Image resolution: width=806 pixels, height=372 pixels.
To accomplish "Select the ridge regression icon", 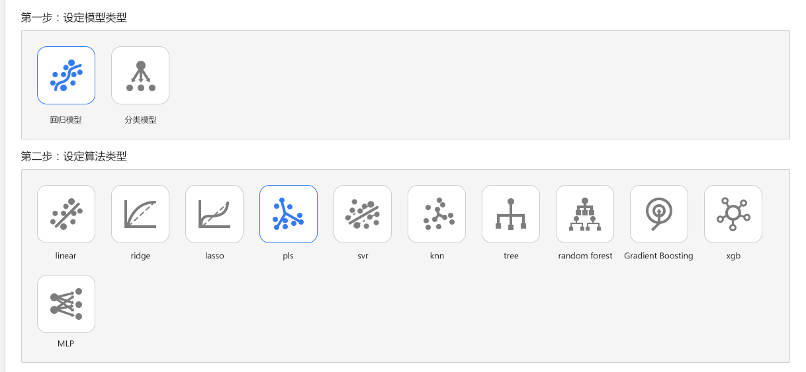I will [x=140, y=214].
